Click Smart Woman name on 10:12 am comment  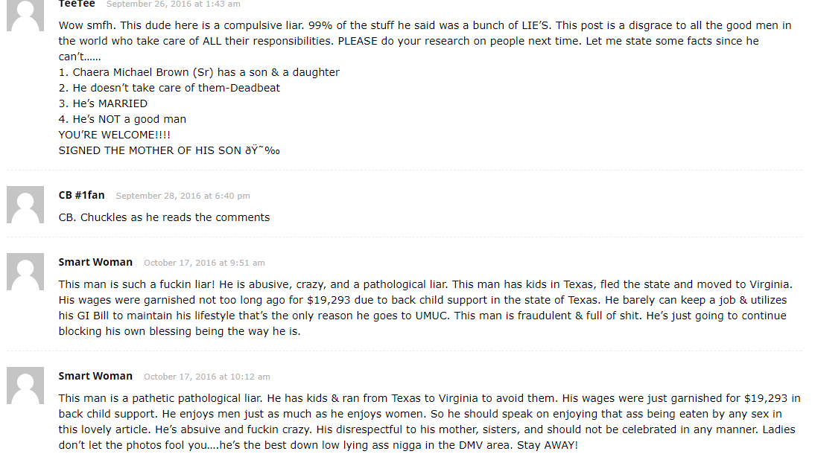pos(95,376)
